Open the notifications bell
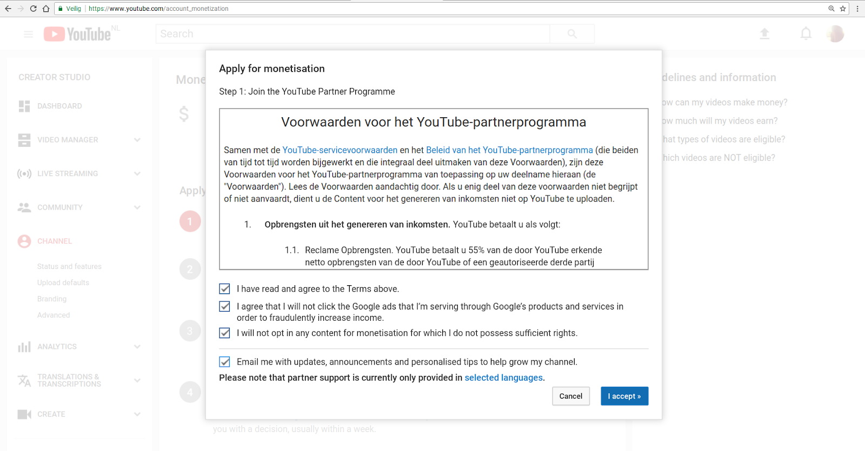865x451 pixels. pyautogui.click(x=806, y=34)
